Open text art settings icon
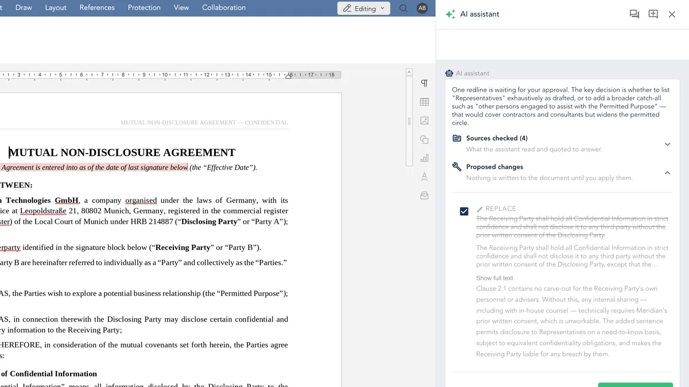The image size is (689, 387). click(424, 177)
